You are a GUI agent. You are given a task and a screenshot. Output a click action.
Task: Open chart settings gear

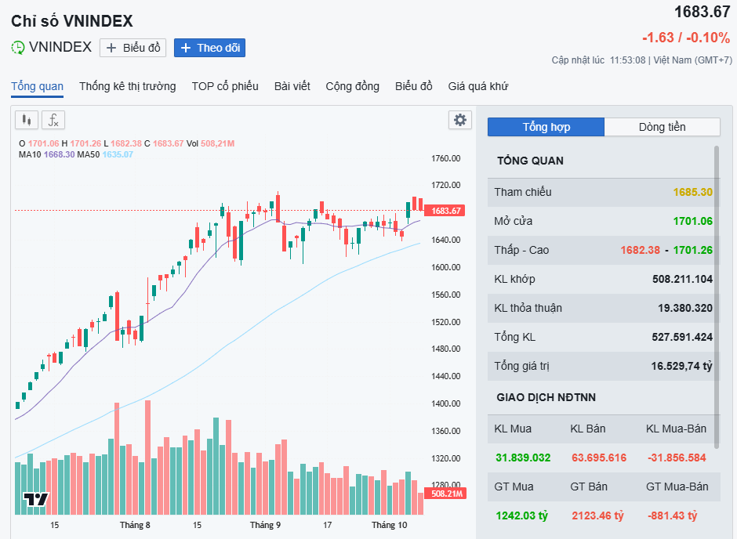click(460, 120)
